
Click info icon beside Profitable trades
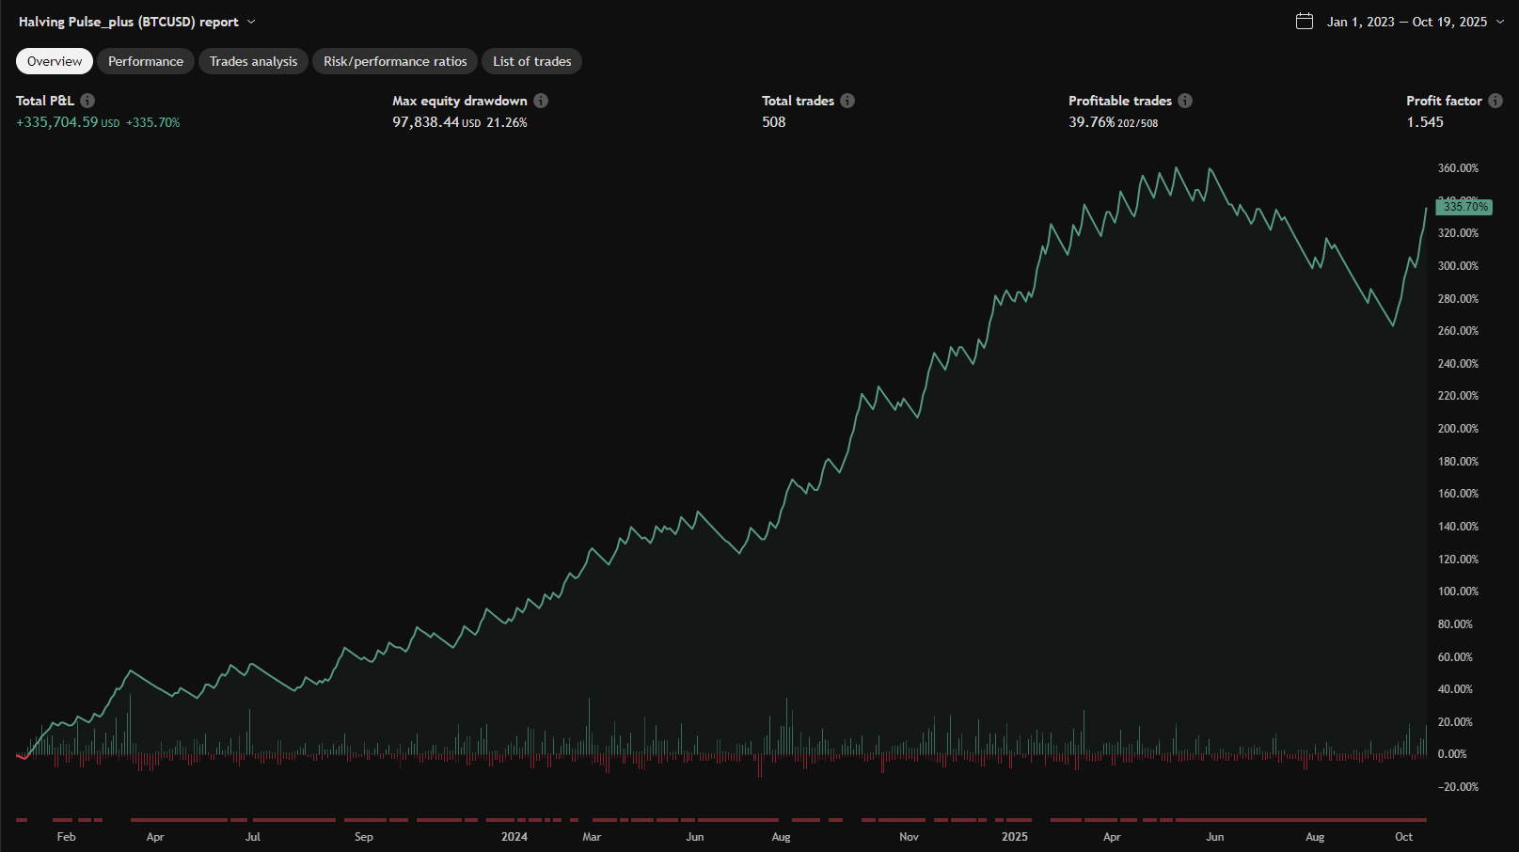point(1185,101)
